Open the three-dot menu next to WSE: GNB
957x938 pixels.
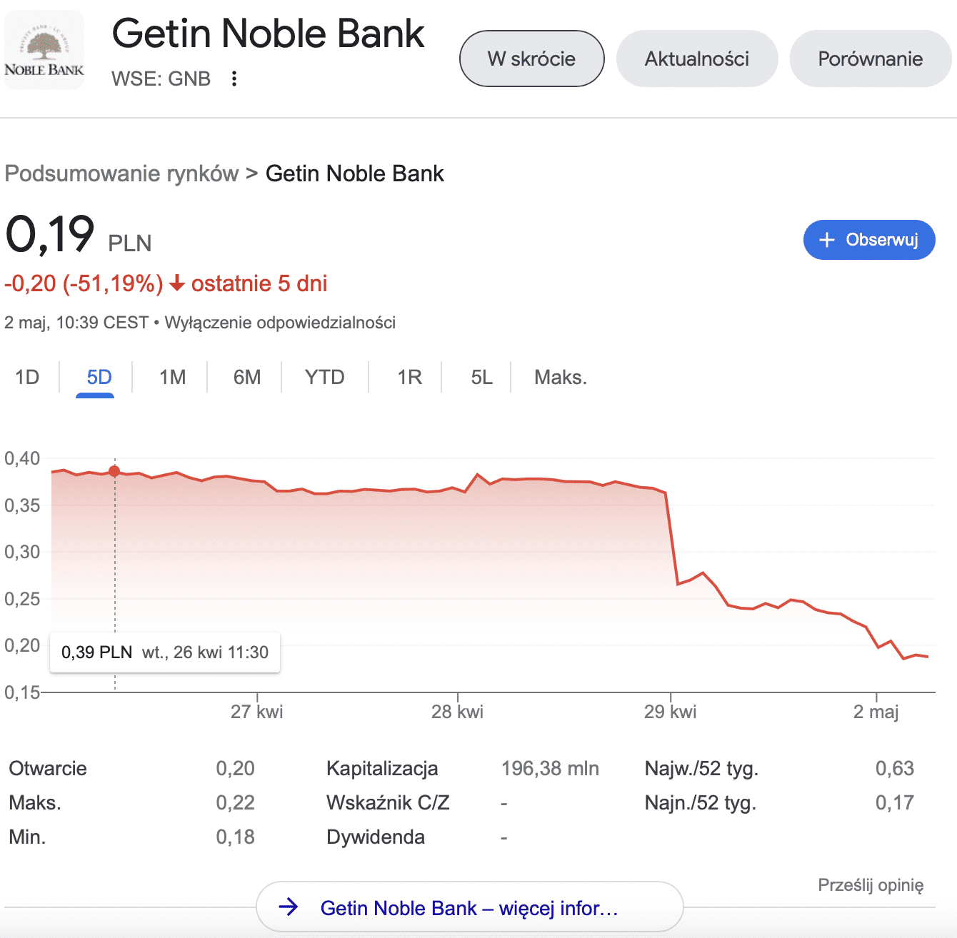[234, 79]
